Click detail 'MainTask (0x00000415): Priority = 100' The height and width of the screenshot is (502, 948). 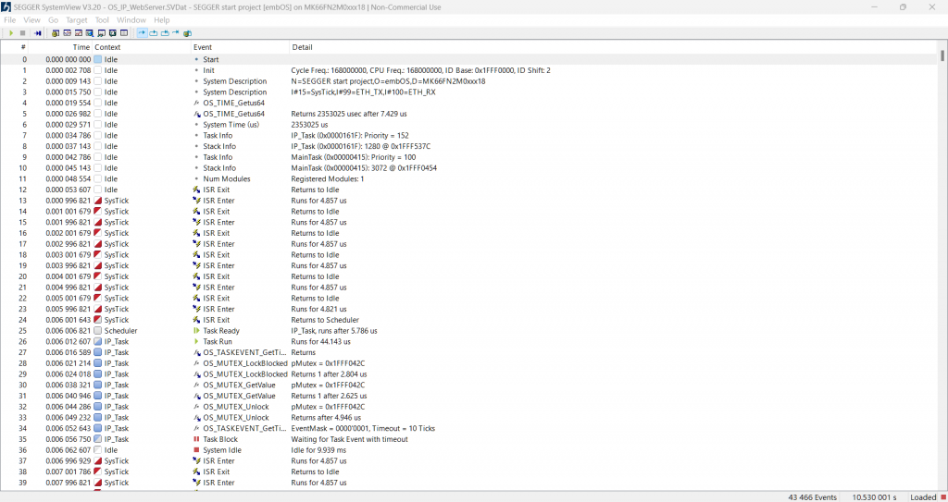(354, 157)
